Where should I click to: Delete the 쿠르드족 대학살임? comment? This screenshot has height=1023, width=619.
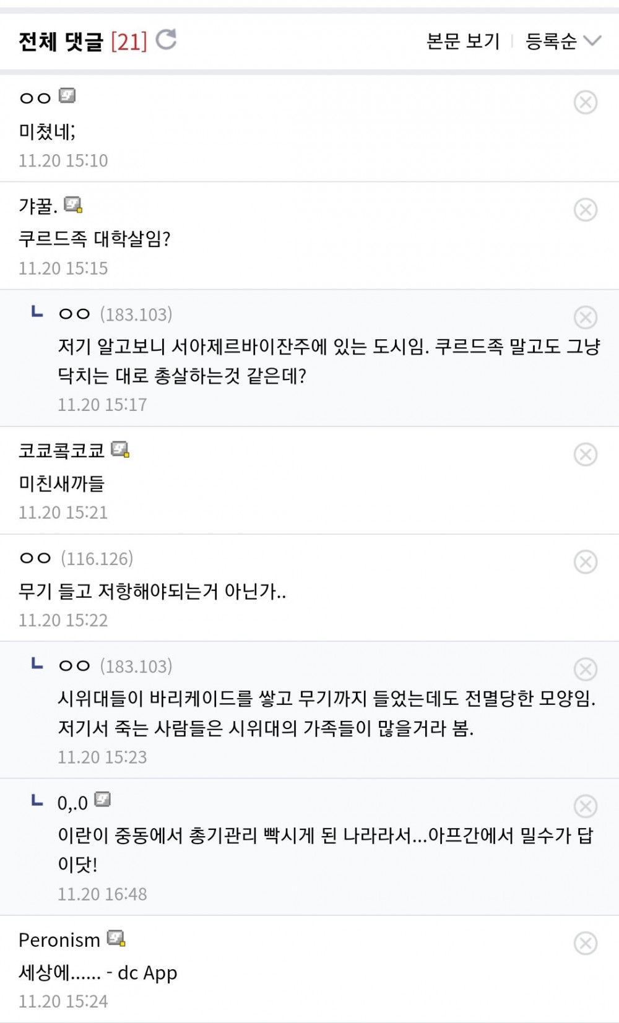pos(585,210)
